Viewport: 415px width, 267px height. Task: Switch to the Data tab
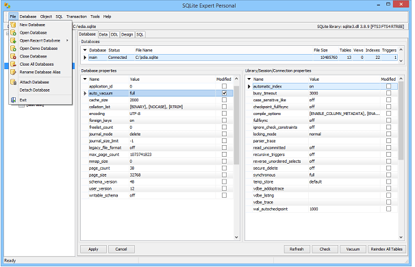pyautogui.click(x=103, y=35)
